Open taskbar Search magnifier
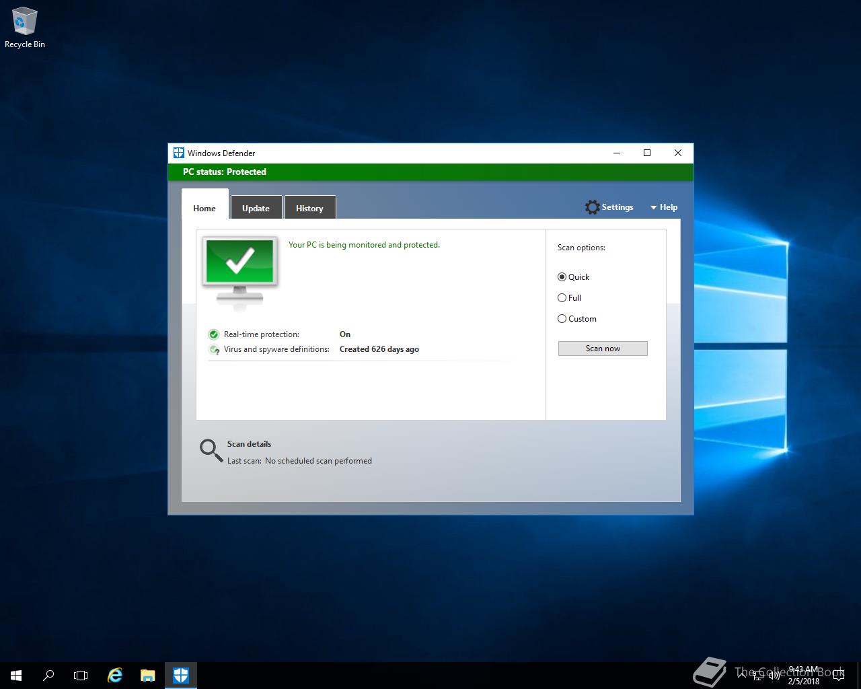Viewport: 861px width, 689px height. point(48,676)
